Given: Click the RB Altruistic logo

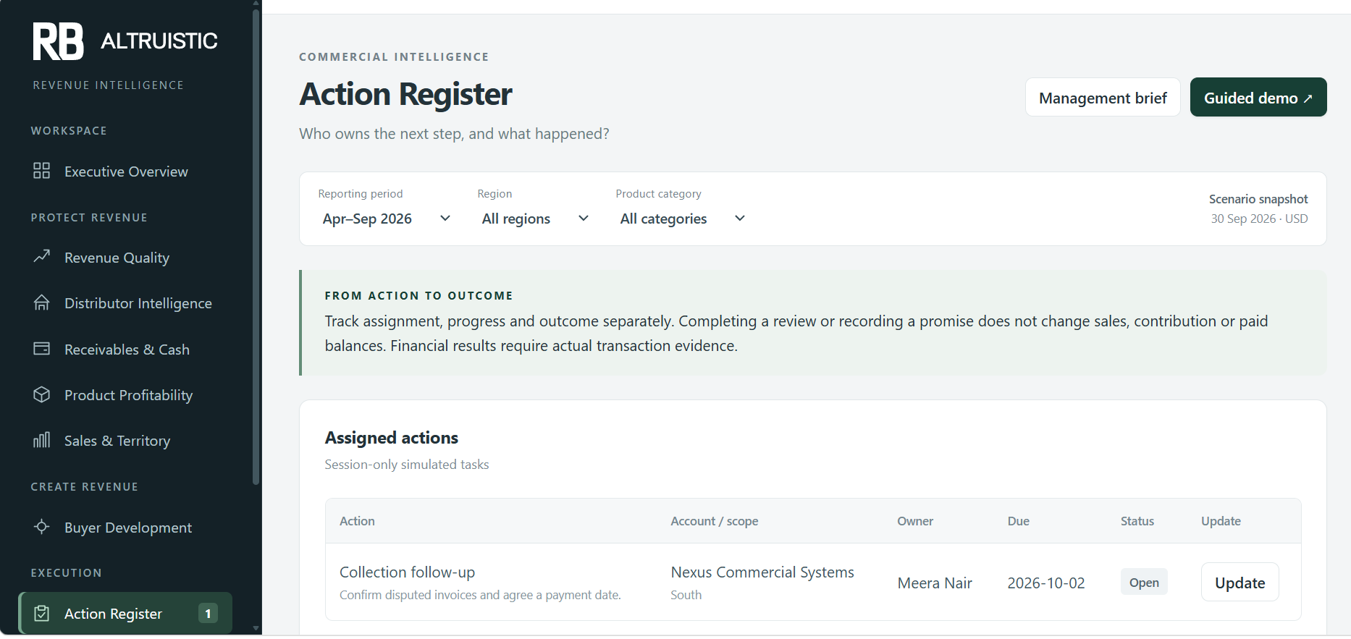Looking at the screenshot, I should click(125, 41).
